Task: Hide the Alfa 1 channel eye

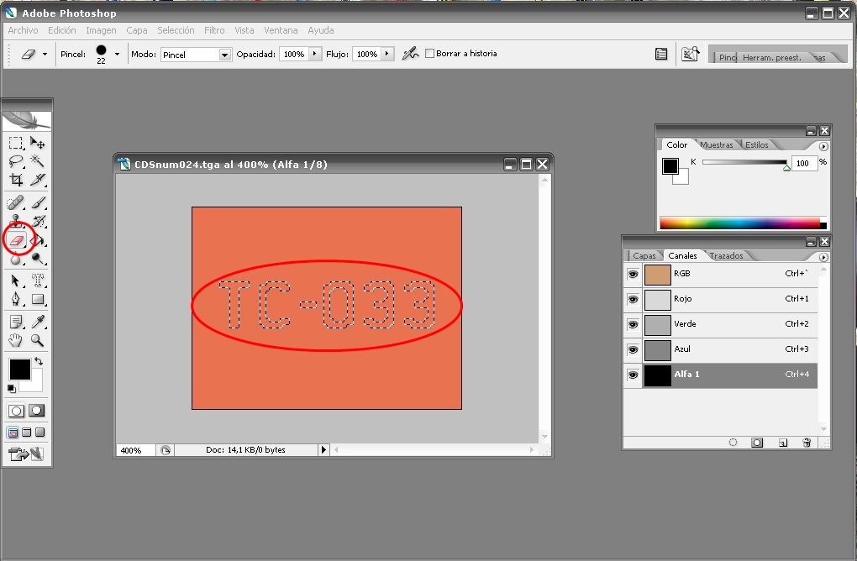Action: pos(633,375)
